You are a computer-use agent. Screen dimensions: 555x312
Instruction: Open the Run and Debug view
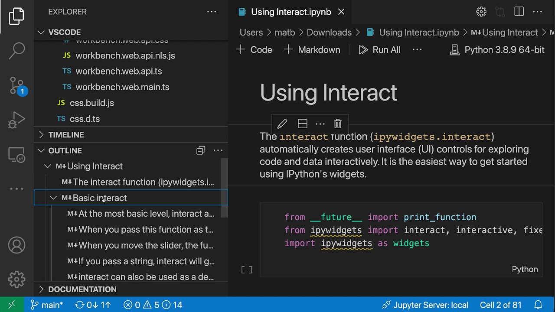(x=16, y=120)
